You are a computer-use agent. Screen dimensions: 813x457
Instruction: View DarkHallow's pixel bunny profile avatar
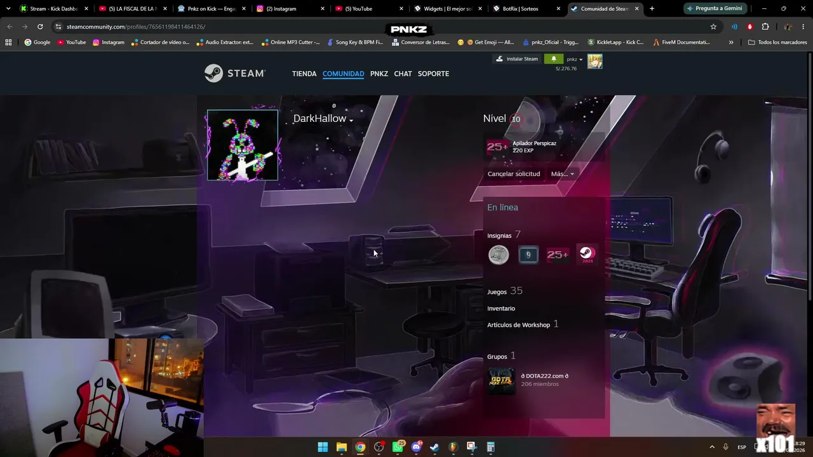pos(243,145)
